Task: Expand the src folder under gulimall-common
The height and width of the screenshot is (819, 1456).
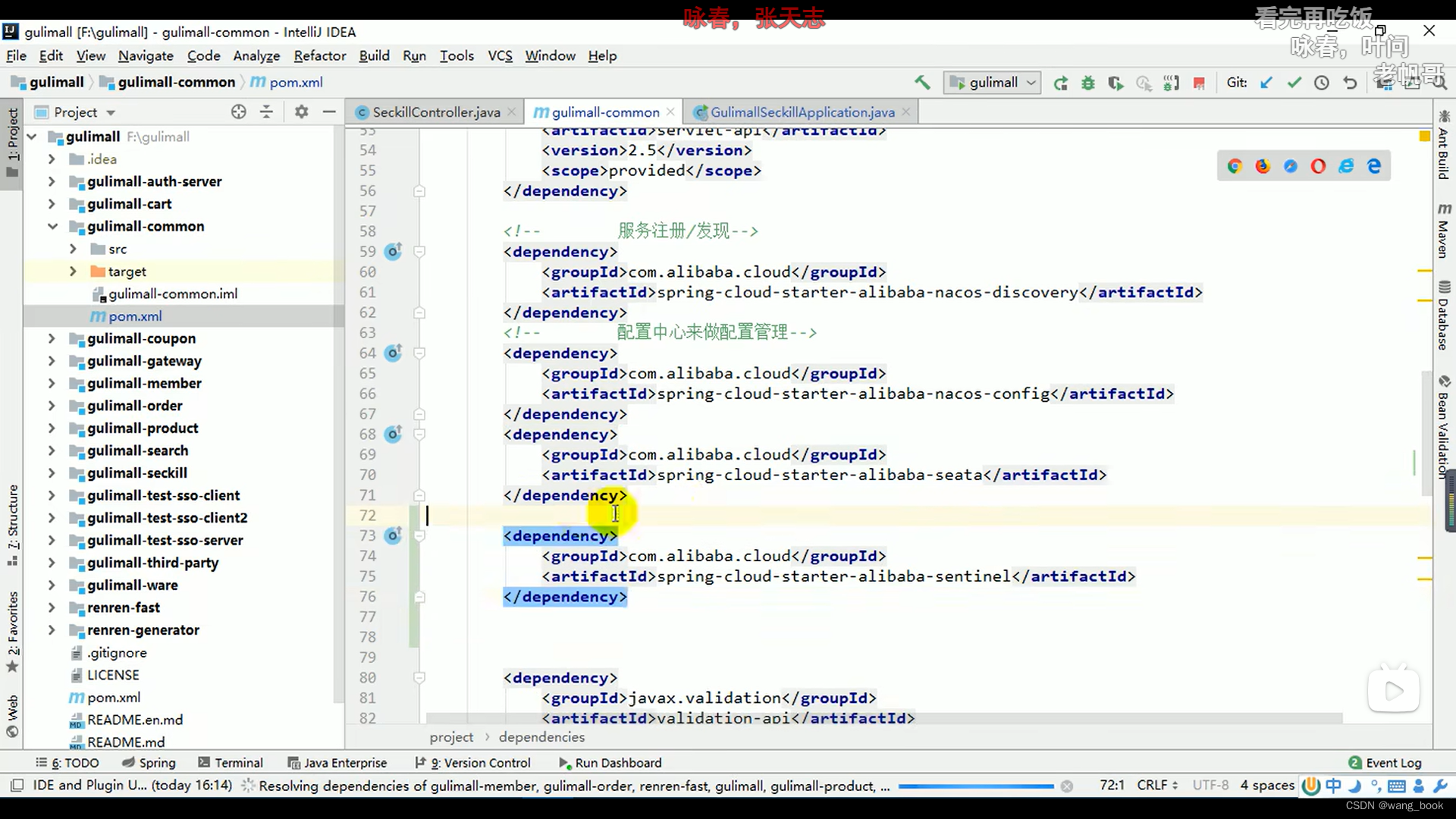Action: tap(73, 249)
